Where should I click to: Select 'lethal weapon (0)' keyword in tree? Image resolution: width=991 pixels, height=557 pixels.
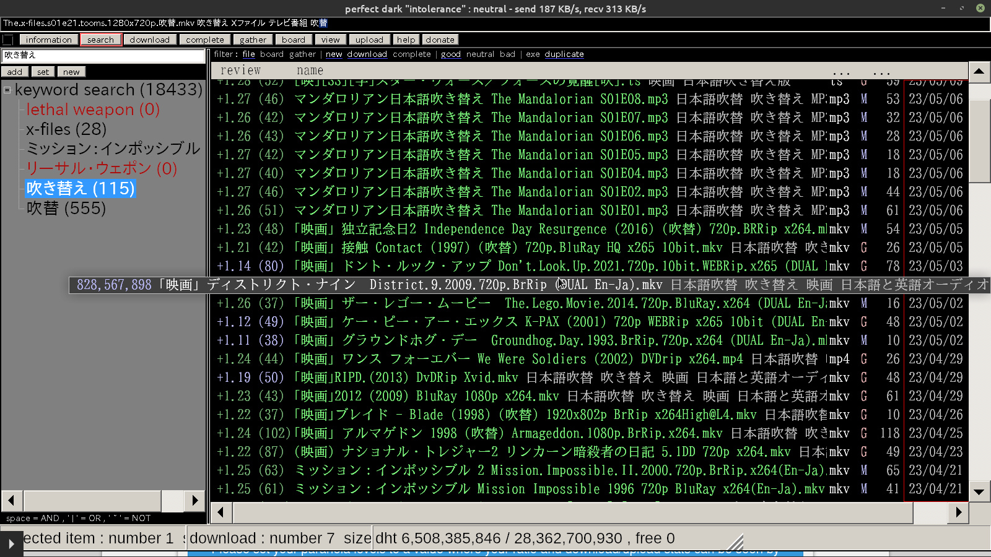(x=93, y=110)
